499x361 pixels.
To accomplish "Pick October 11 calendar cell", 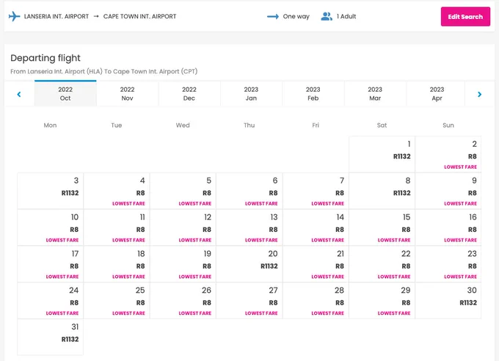I will pos(117,227).
